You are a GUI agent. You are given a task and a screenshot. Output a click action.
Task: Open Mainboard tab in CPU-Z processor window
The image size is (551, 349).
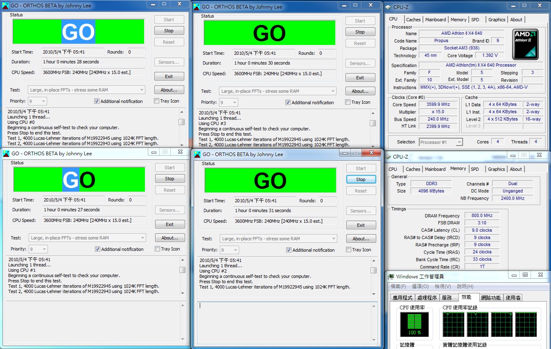[436, 20]
